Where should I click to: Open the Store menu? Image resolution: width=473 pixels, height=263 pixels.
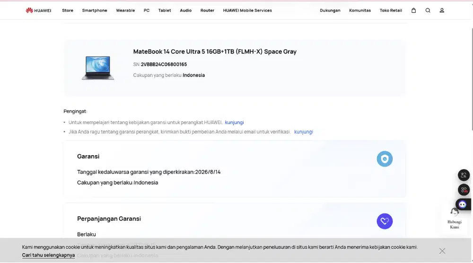68,10
